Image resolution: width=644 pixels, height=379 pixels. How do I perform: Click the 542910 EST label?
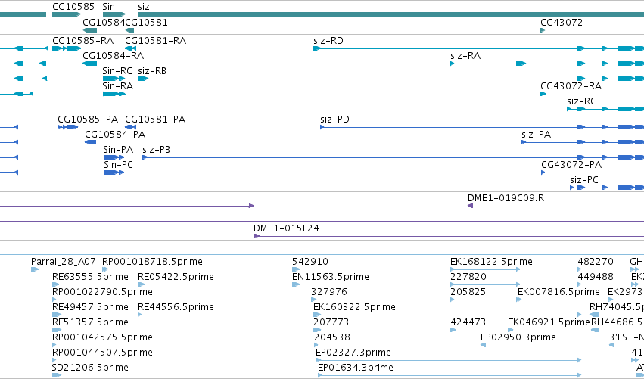coord(310,262)
